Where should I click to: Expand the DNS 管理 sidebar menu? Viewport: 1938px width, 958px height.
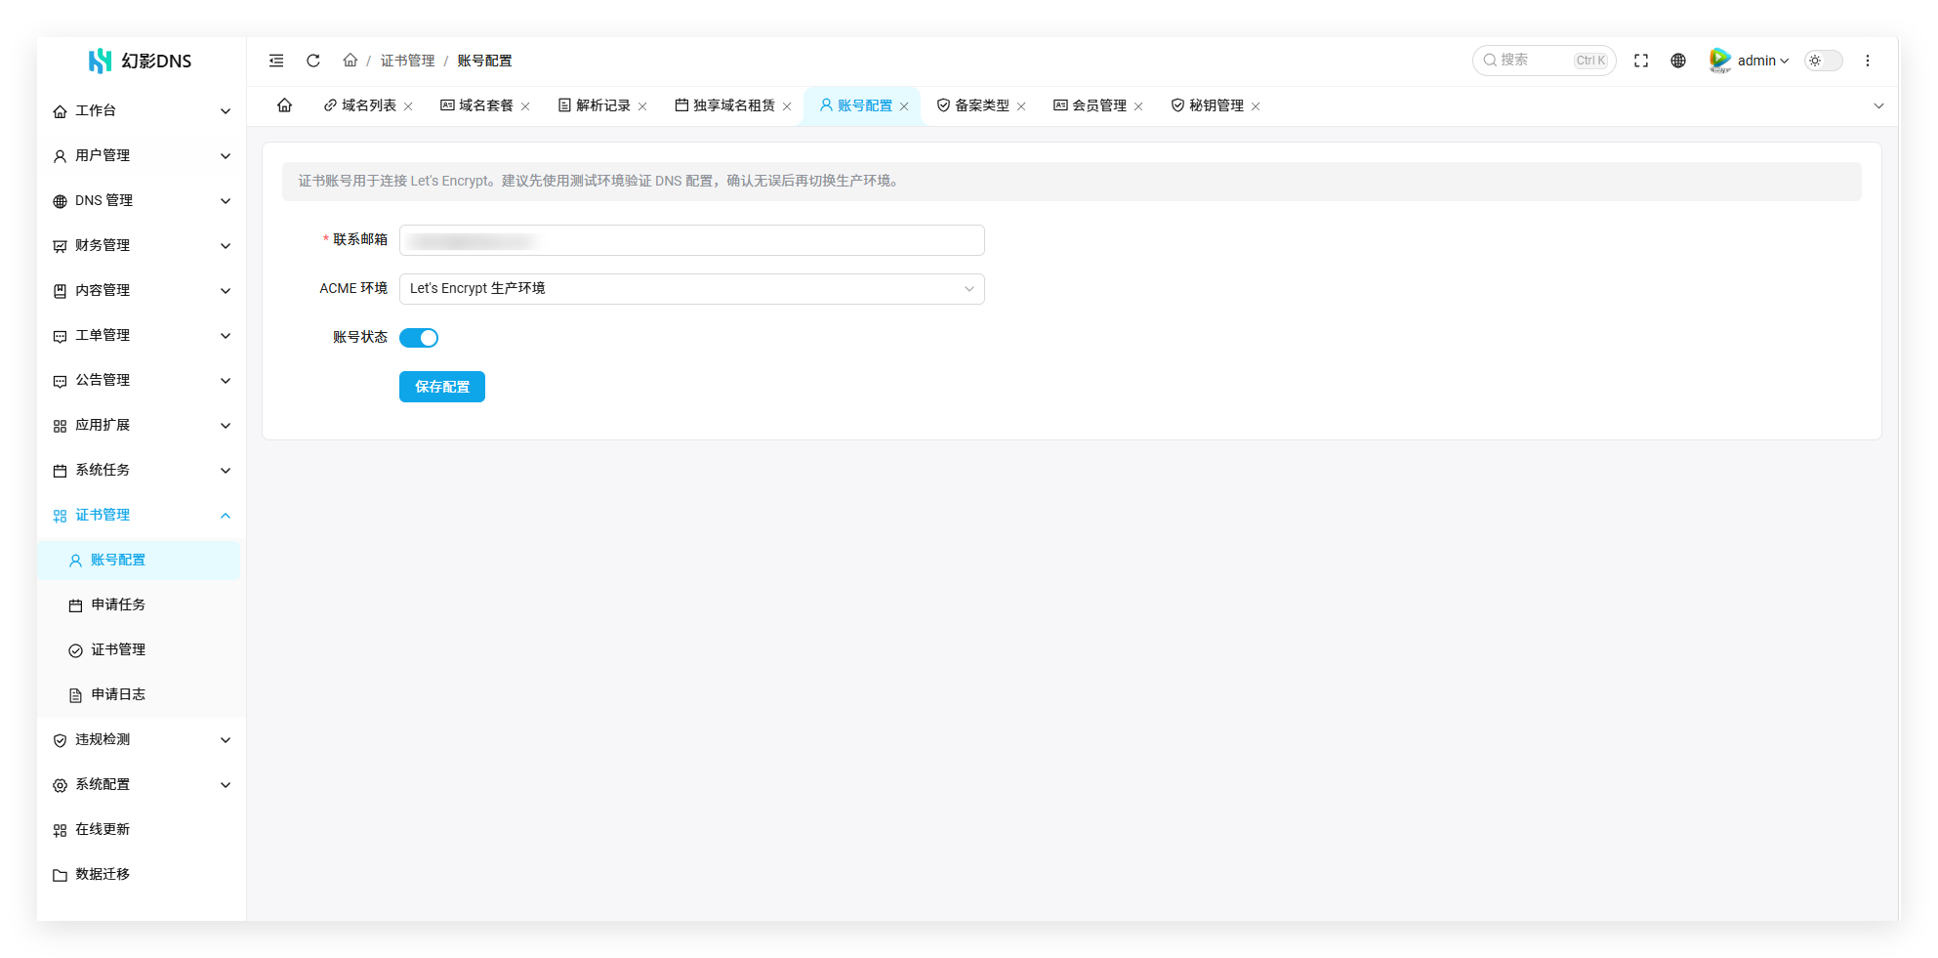[142, 201]
